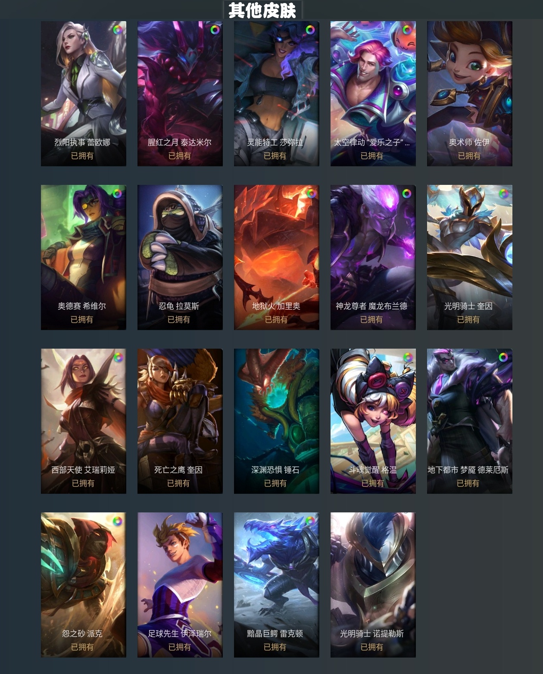Open chroma wheel on 黯晶巨鳄 雷克顿 card
Screen dimensions: 543x674
(x=310, y=521)
